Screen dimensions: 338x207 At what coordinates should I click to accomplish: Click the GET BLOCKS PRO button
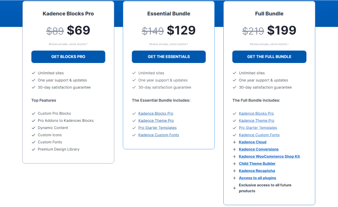pos(68,57)
